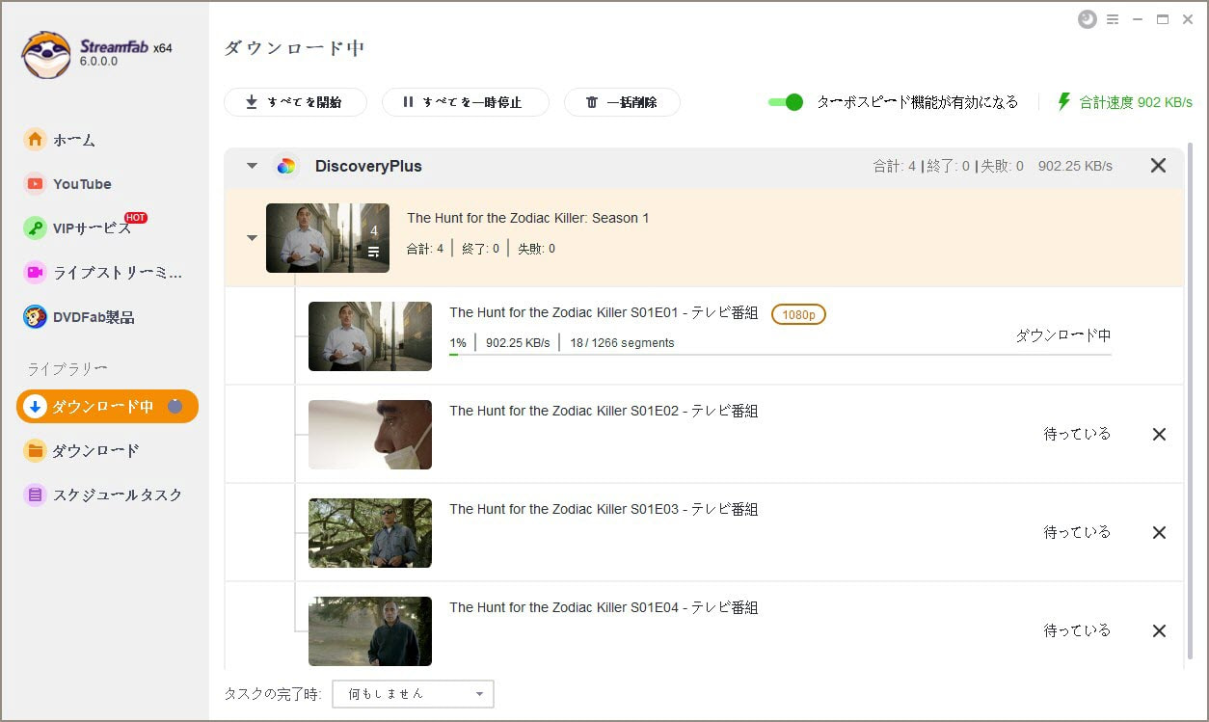This screenshot has width=1209, height=722.
Task: Remove the S01E02 queued task
Action: pyautogui.click(x=1160, y=435)
